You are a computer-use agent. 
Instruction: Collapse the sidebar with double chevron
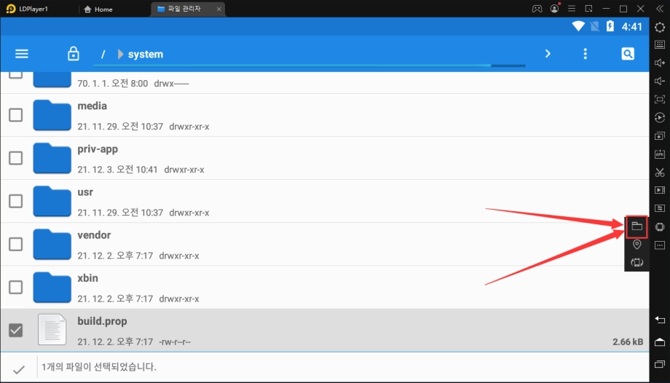(660, 9)
